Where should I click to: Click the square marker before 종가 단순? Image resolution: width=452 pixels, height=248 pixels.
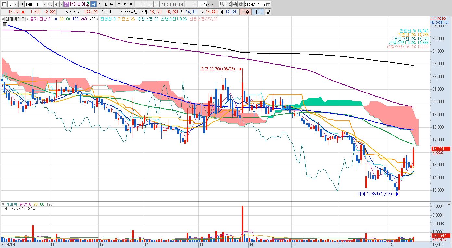pos(28,19)
